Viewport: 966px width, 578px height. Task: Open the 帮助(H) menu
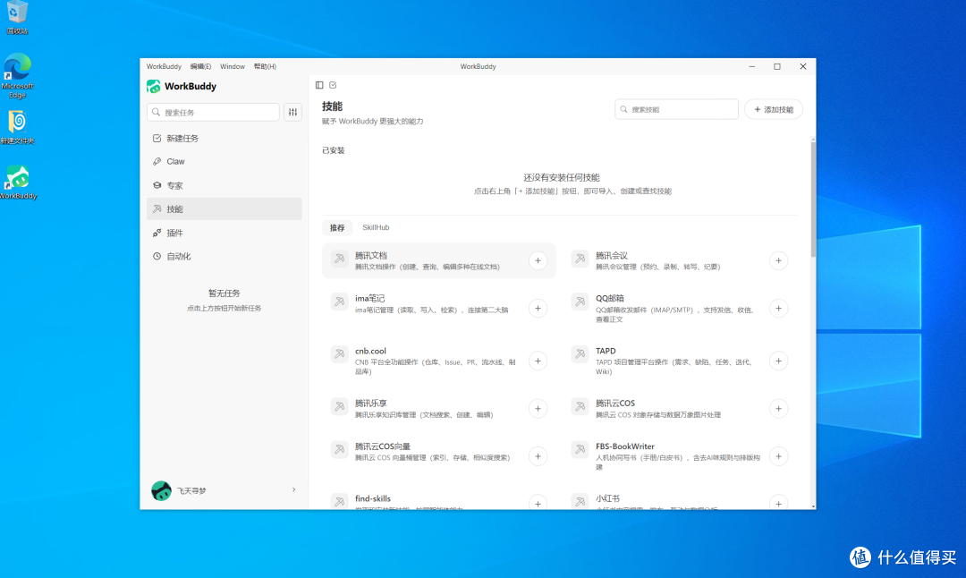pos(265,66)
